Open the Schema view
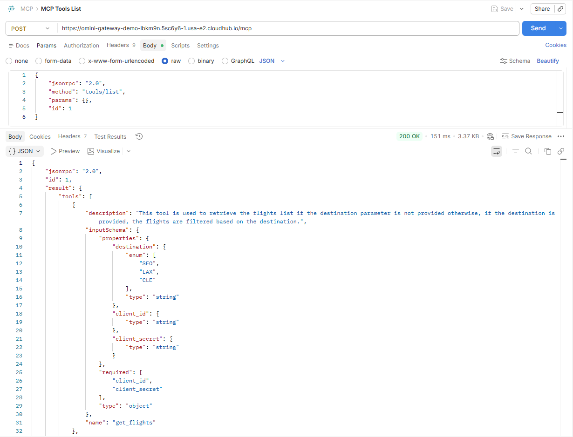This screenshot has width=573, height=437. (x=515, y=61)
